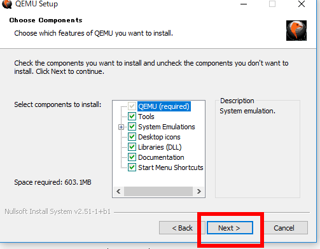Select the Start Menu Shortcuts label
Viewport: 320px width, 249px height.
[x=170, y=167]
